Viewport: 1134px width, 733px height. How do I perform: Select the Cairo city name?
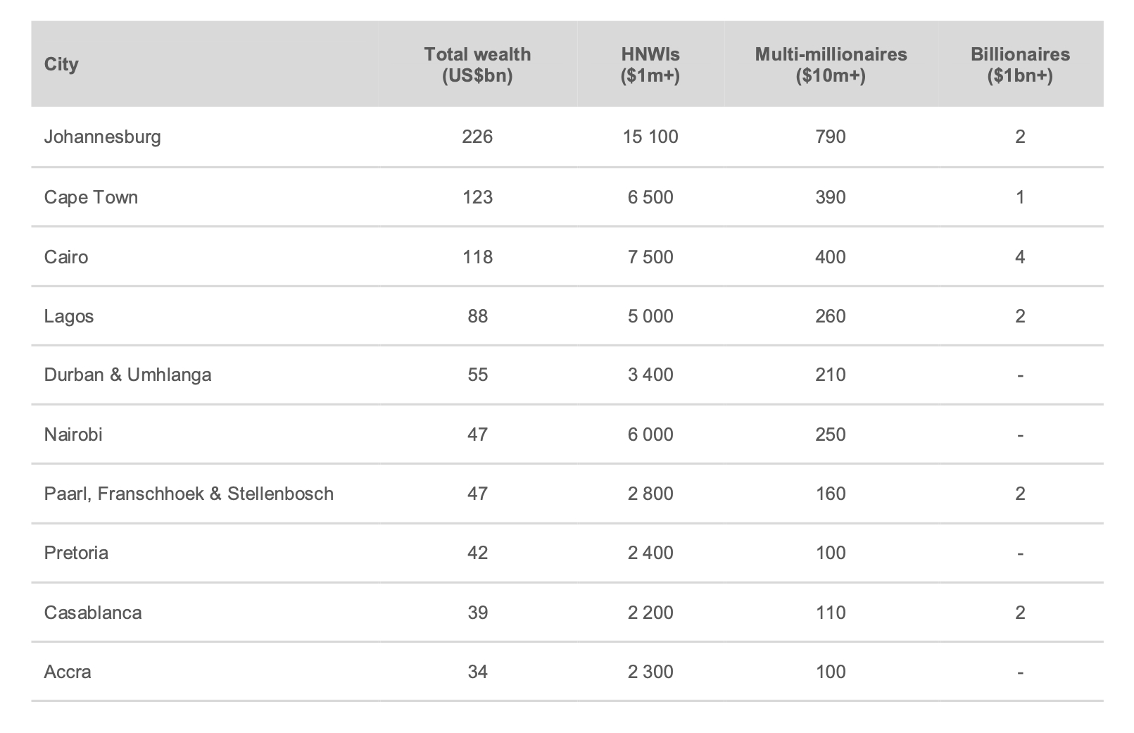pyautogui.click(x=66, y=256)
